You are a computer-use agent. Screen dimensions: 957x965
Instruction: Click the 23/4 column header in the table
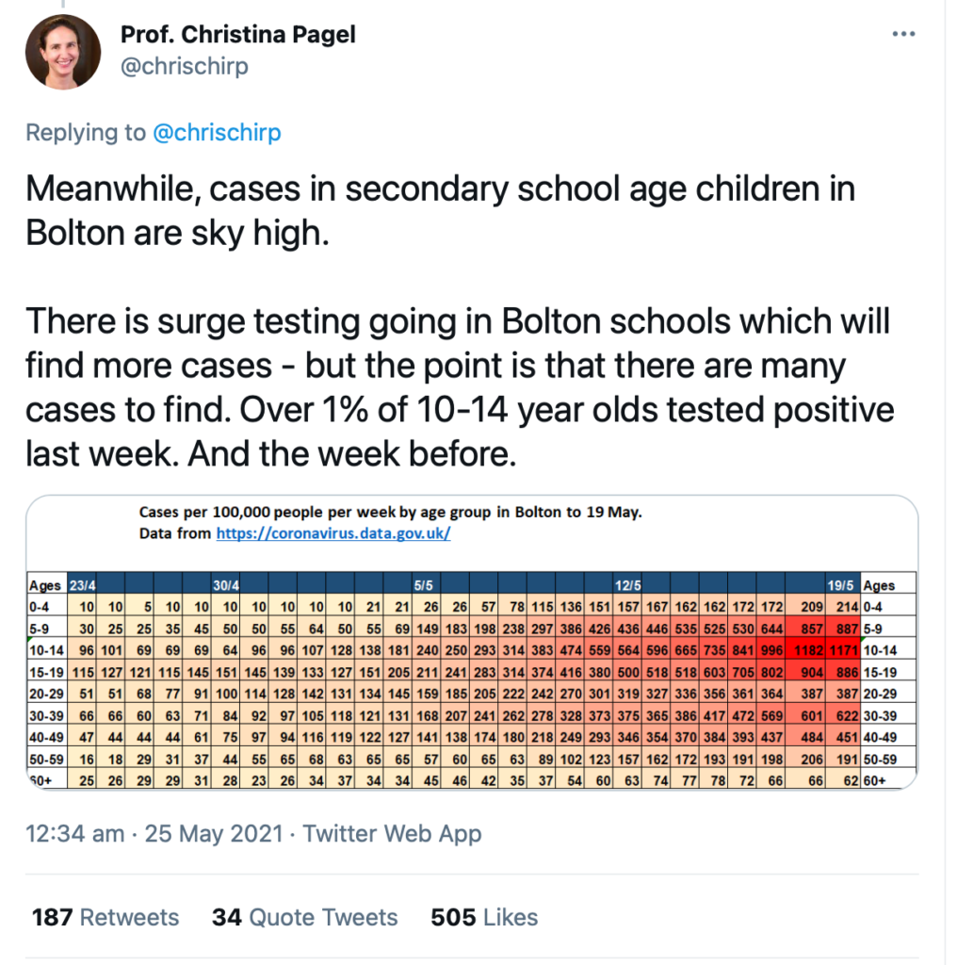(81, 584)
